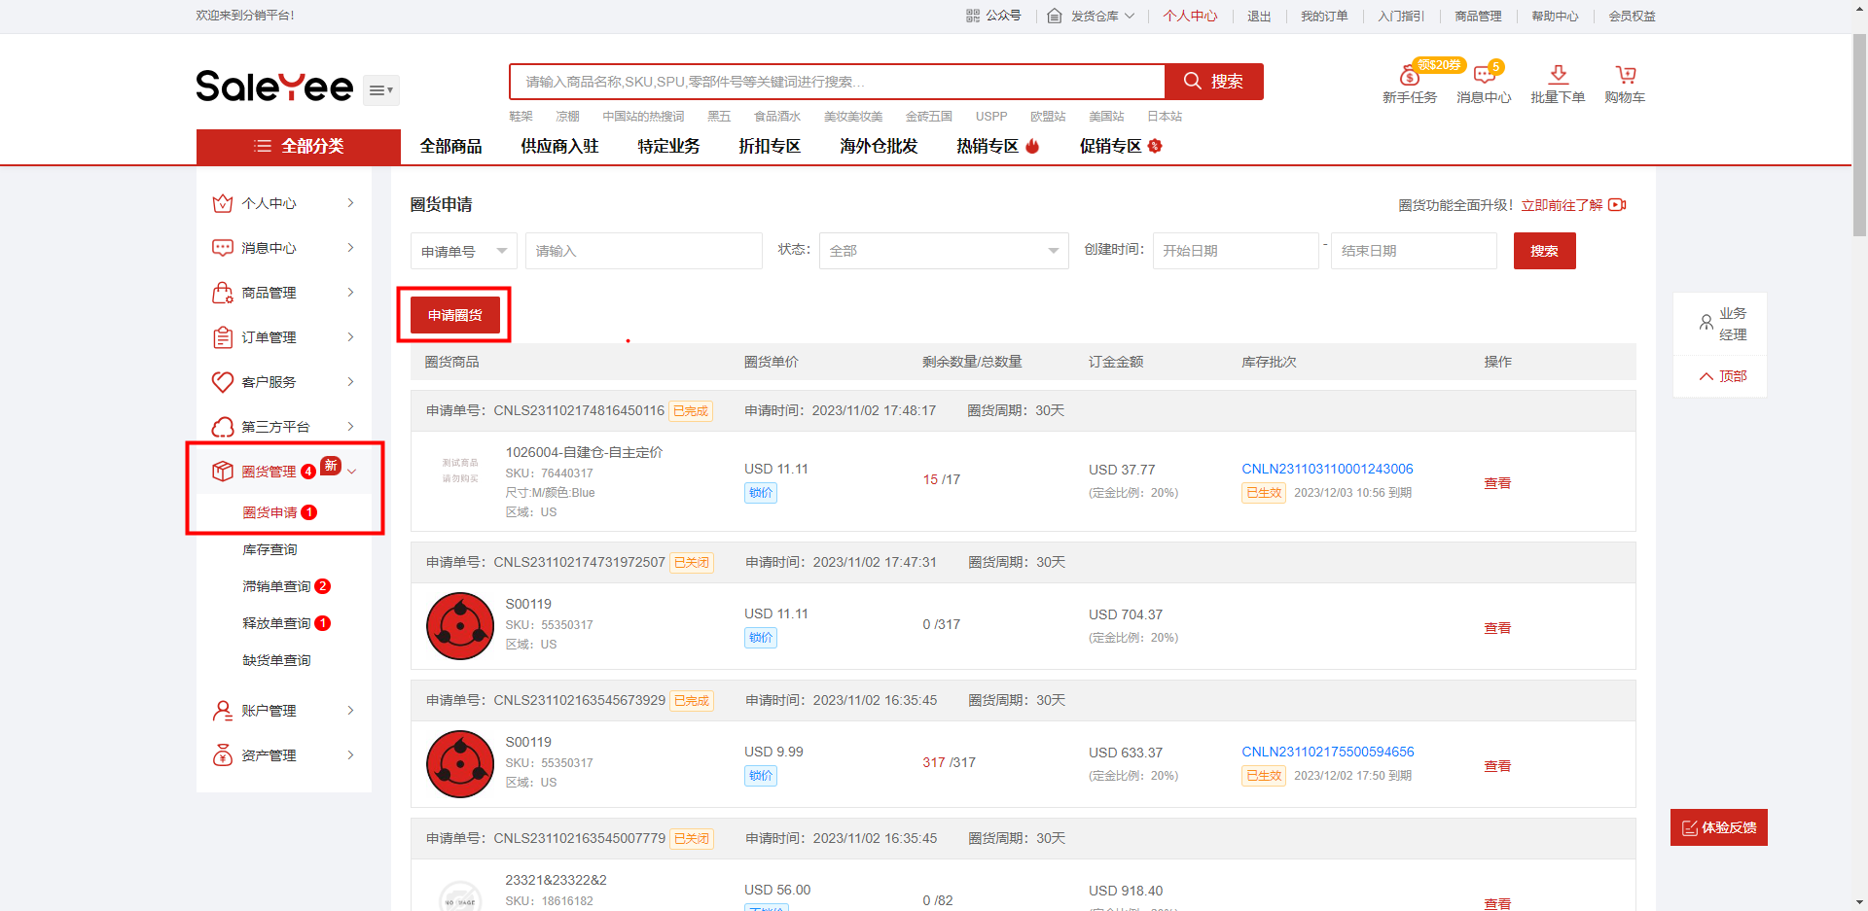Click the batch order download icon

(1558, 76)
